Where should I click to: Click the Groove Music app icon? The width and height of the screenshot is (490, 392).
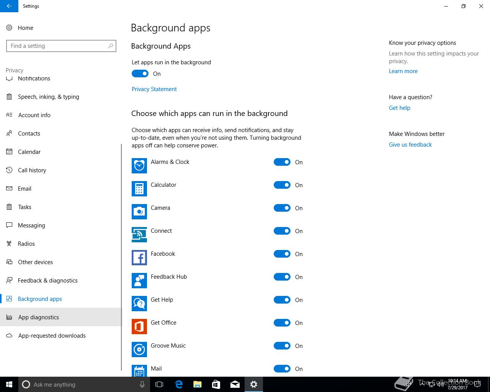coord(139,350)
